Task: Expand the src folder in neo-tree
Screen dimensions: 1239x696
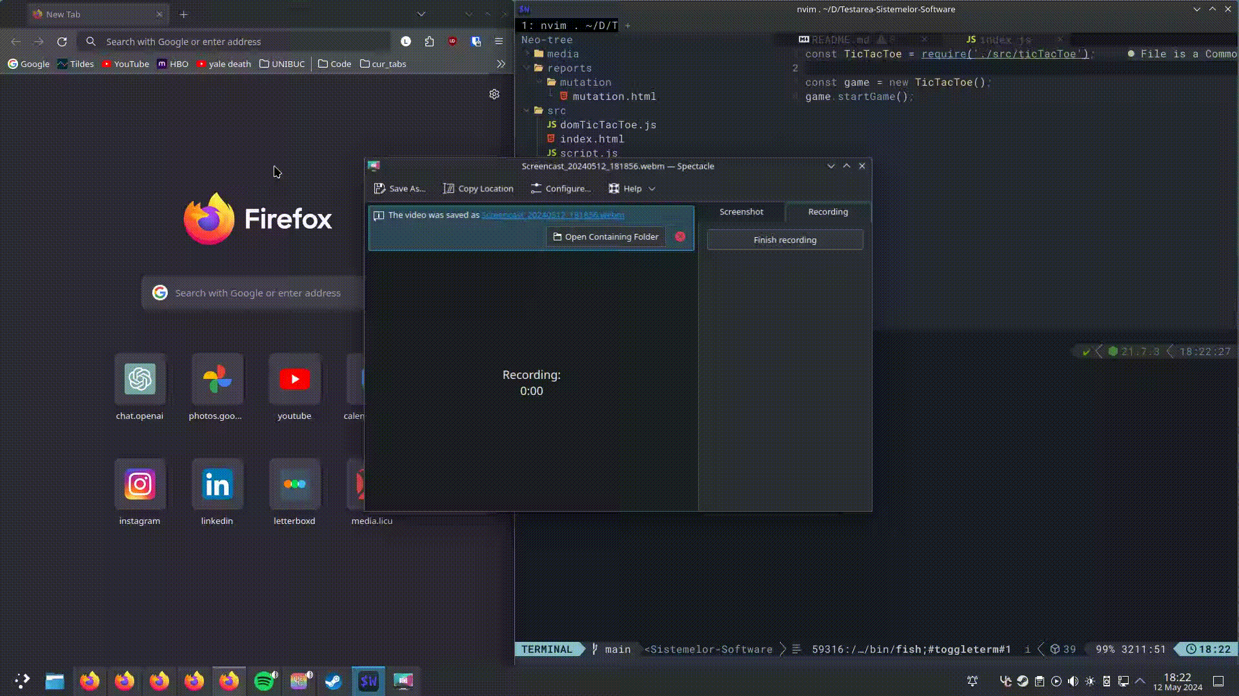Action: pos(556,110)
